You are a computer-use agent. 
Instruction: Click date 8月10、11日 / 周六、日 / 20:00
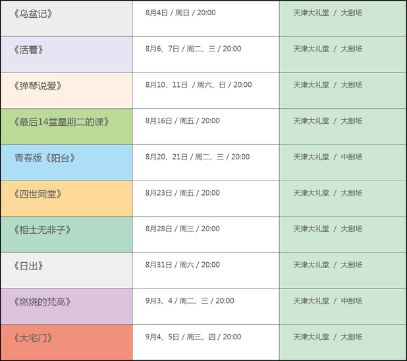point(199,85)
